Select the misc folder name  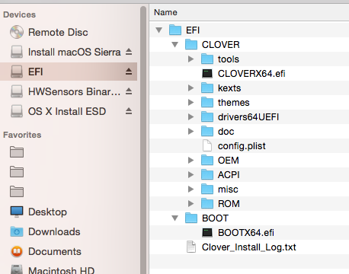click(x=228, y=190)
